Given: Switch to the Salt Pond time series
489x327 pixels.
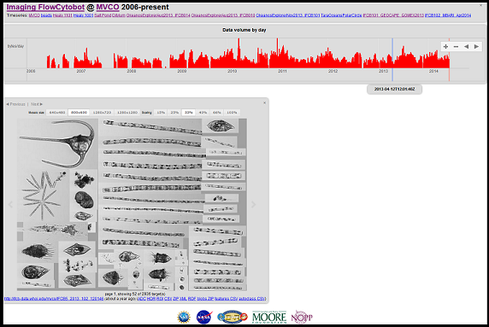Looking at the screenshot, I should pos(103,15).
